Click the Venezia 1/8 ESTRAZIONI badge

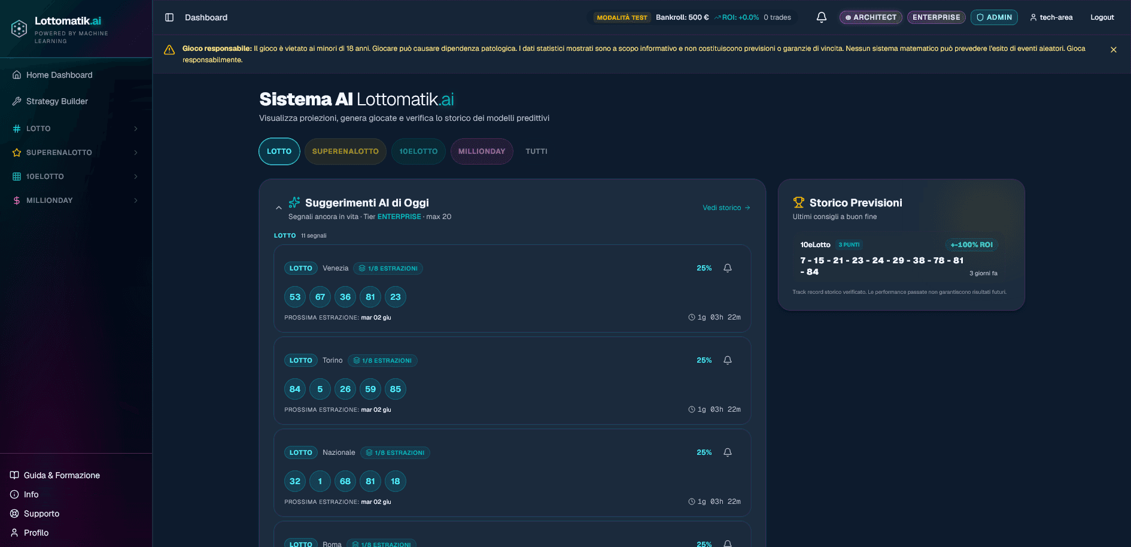point(388,268)
